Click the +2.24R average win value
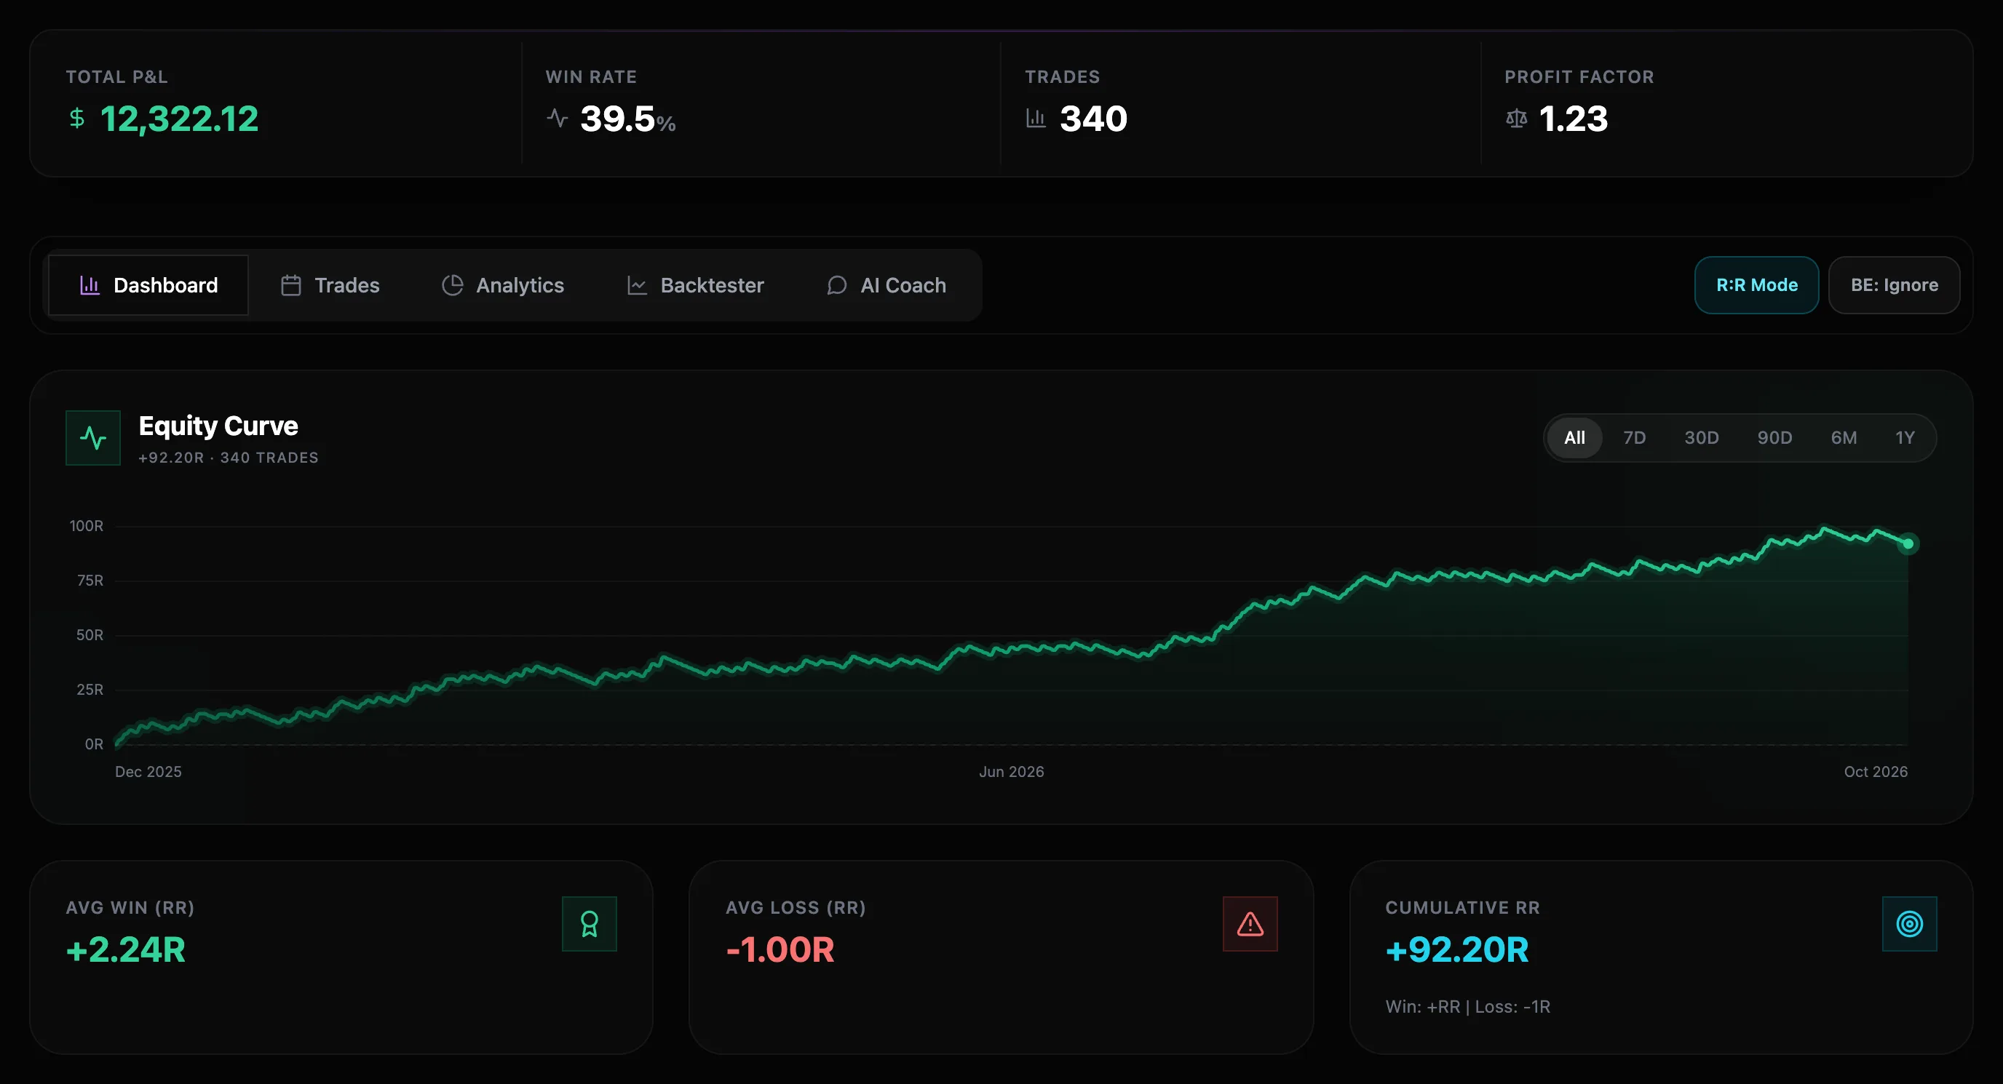2003x1084 pixels. 126,949
